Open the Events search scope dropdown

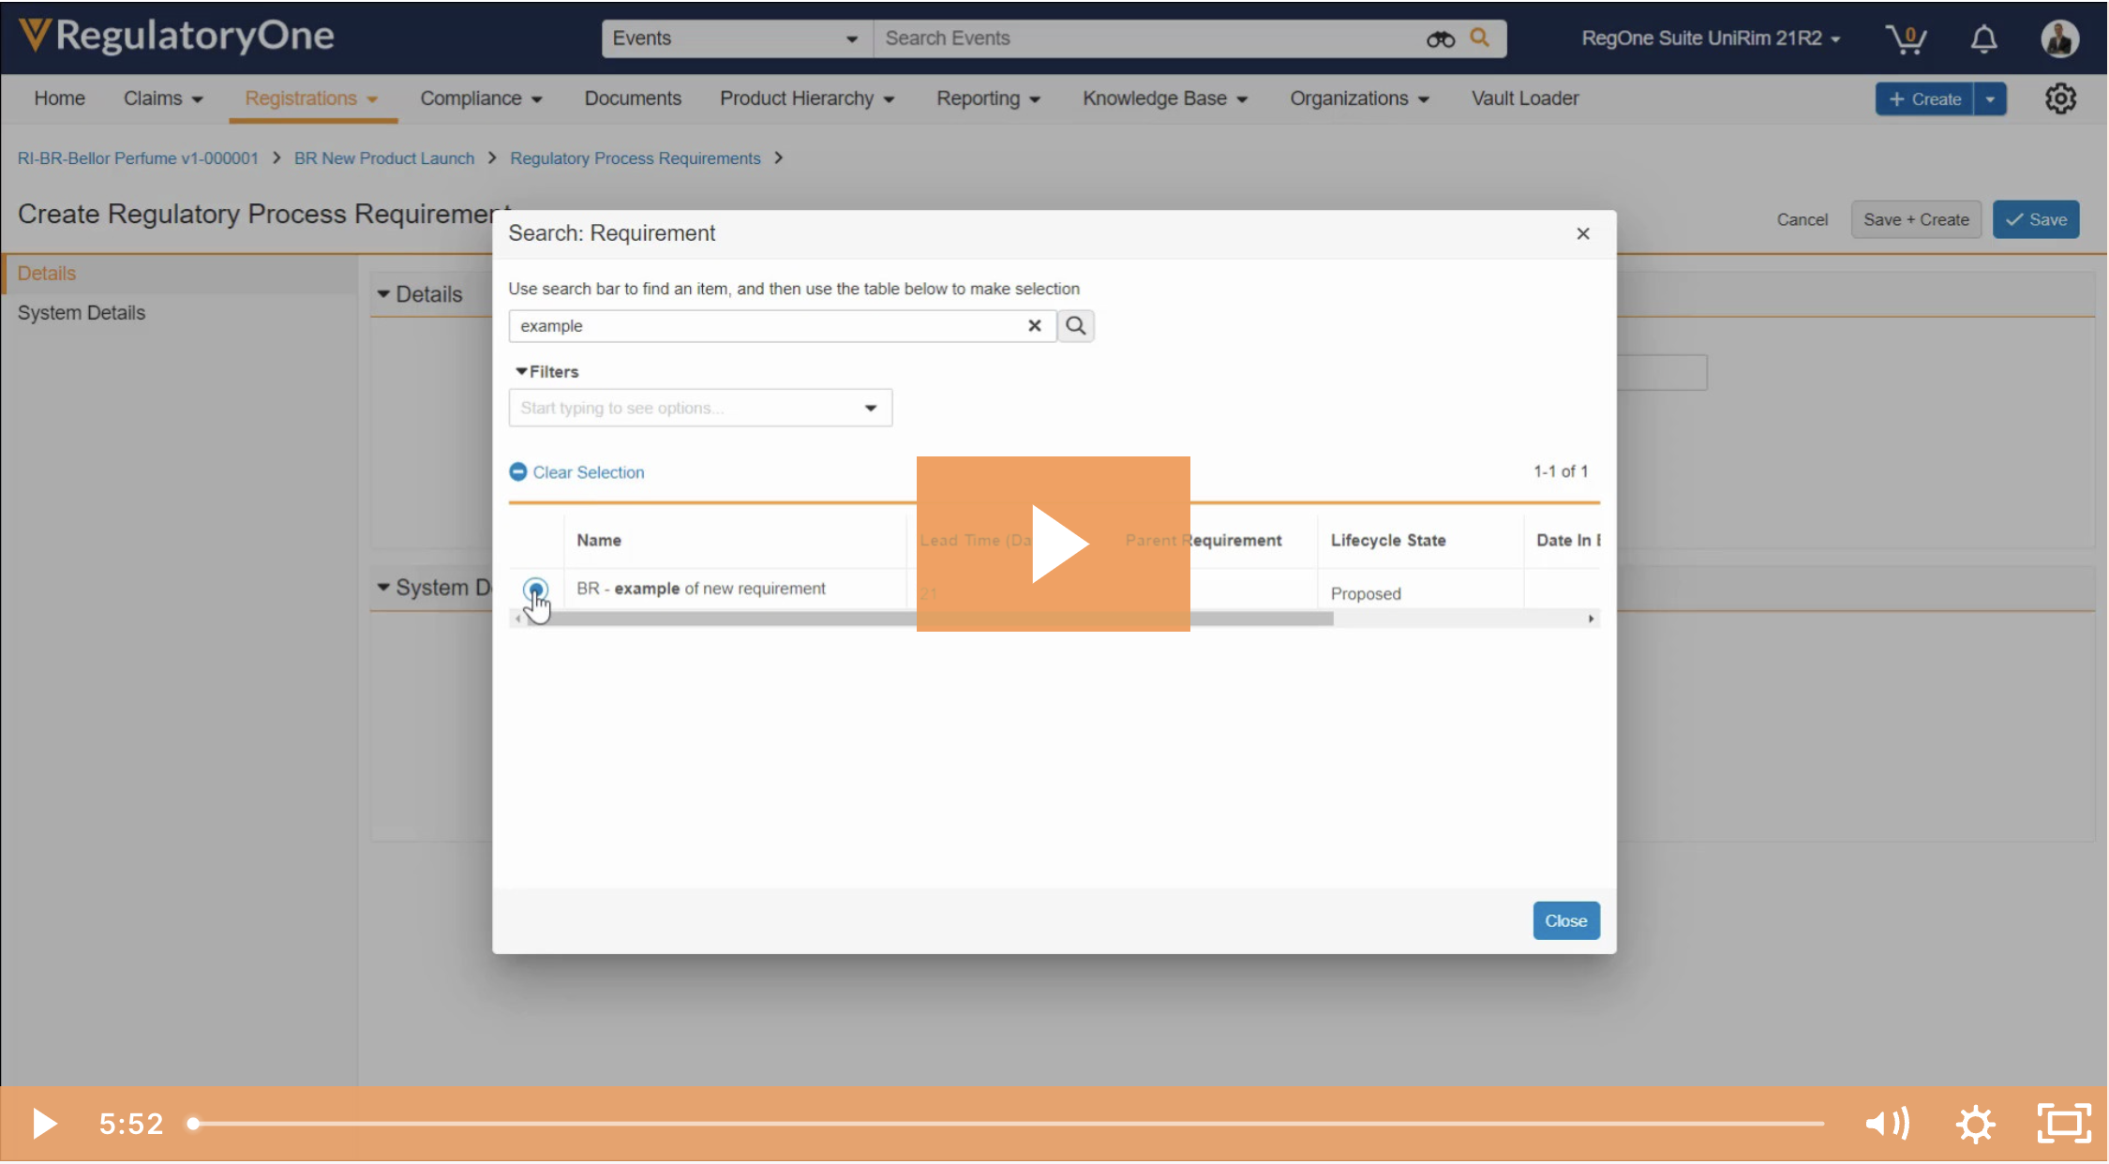(849, 38)
